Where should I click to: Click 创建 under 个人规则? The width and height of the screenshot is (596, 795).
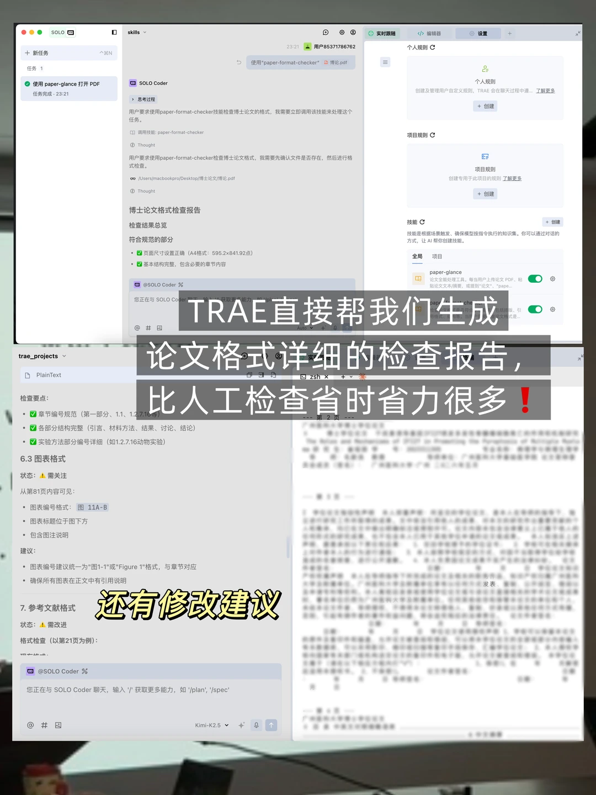click(x=486, y=106)
